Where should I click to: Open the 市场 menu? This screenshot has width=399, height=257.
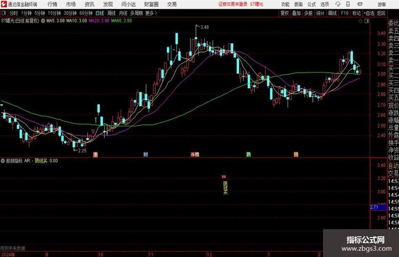pyautogui.click(x=71, y=4)
